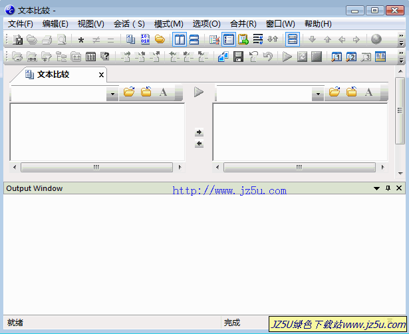The image size is (409, 334).
Task: Expand the right file path dropdown
Action: tap(318, 94)
